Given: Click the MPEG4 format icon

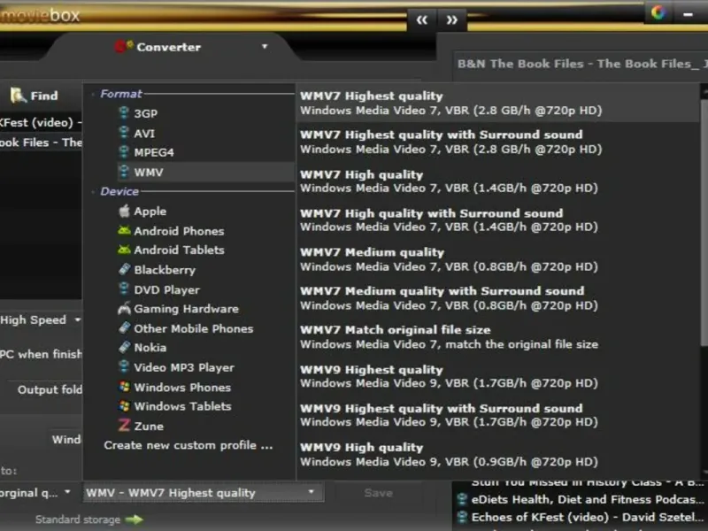Looking at the screenshot, I should (x=124, y=151).
